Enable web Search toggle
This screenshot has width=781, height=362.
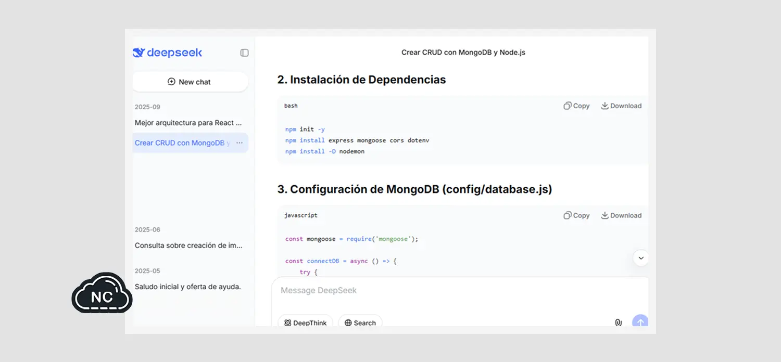coord(360,322)
